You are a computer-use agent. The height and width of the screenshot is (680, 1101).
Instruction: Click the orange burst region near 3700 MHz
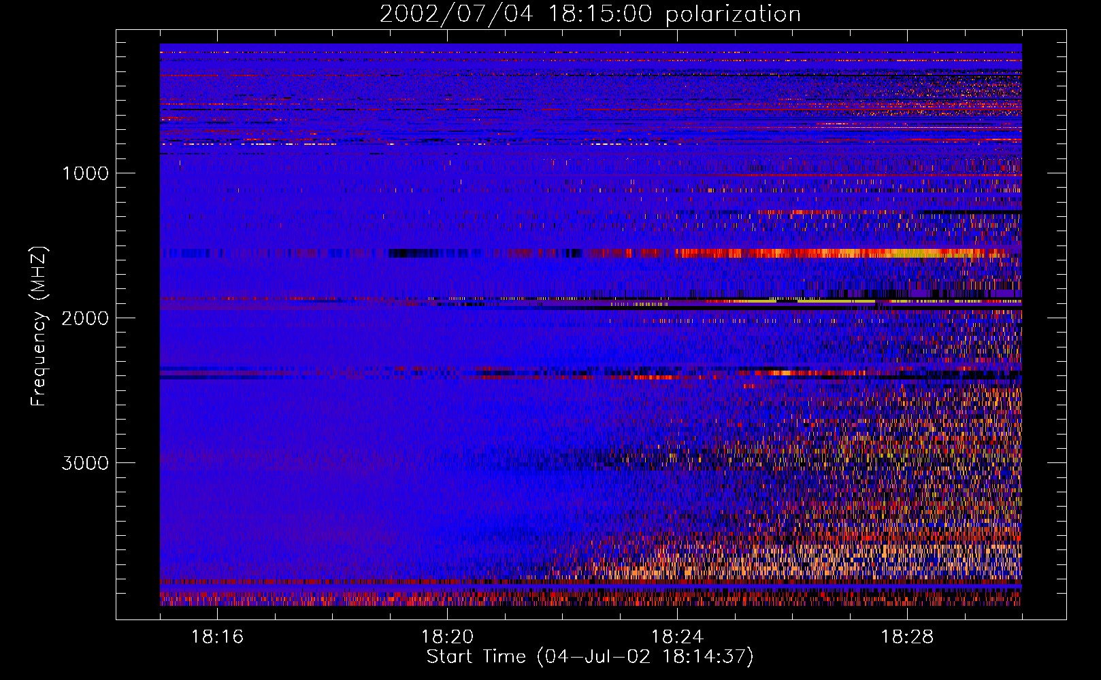[803, 561]
